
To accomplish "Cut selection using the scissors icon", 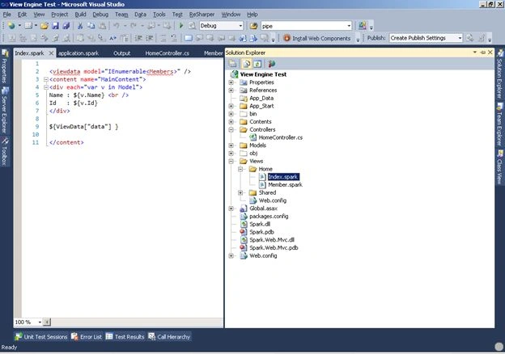I will (x=80, y=26).
